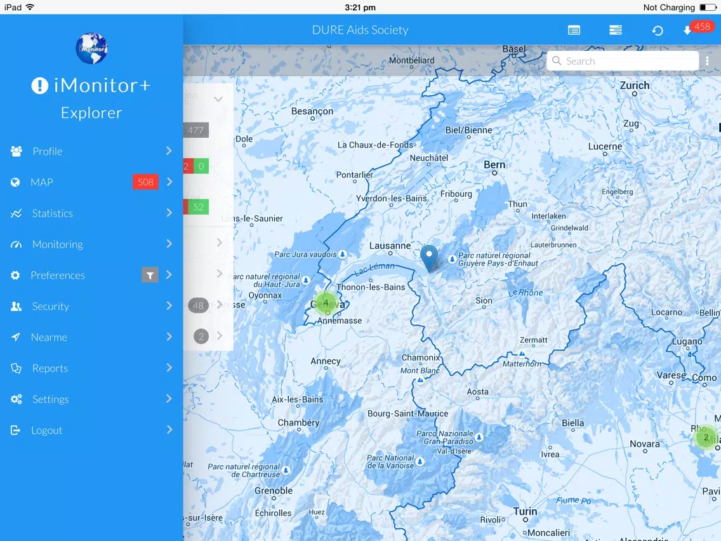This screenshot has width=721, height=541.
Task: Expand the Monitoring chevron
Action: click(x=169, y=243)
